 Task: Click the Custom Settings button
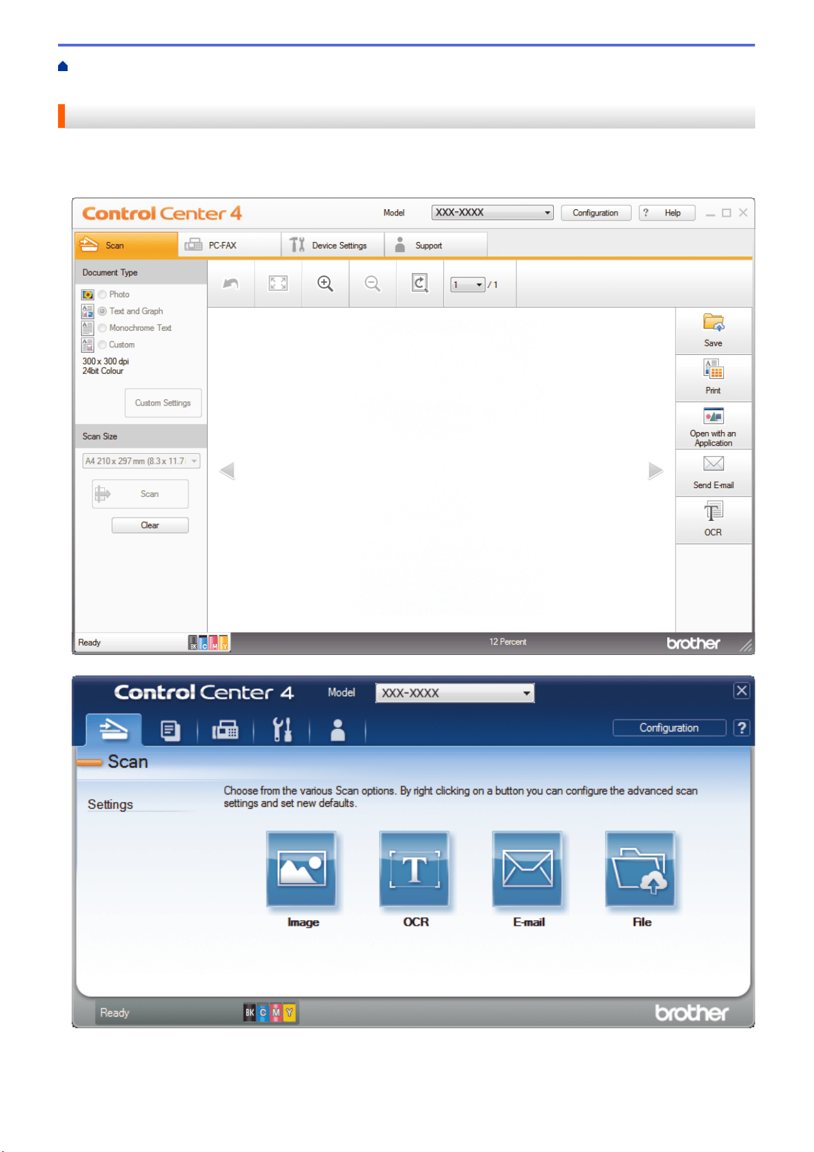[x=163, y=403]
